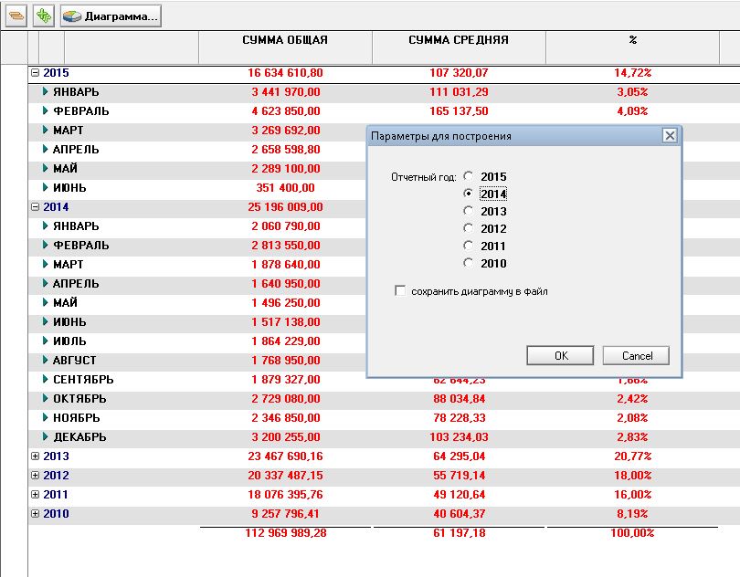
Task: Click the СУММА СРЕДНЯЯ column header
Action: pos(459,40)
